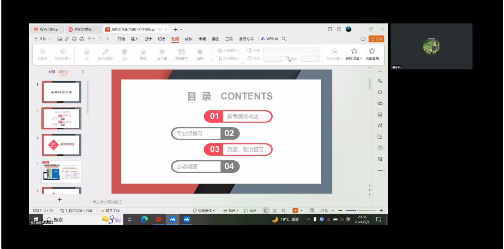
Task: Expand the 备注 notes dropdown
Action: [x=231, y=210]
